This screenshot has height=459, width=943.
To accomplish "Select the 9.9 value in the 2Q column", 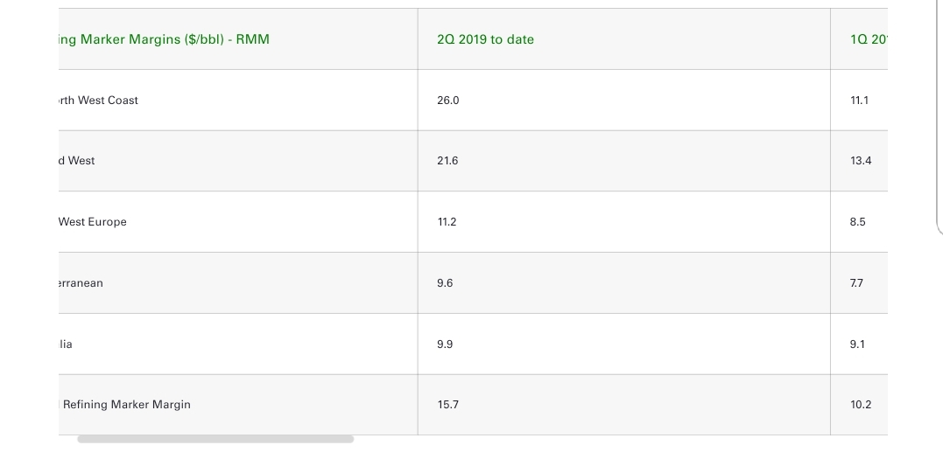I will pos(445,344).
